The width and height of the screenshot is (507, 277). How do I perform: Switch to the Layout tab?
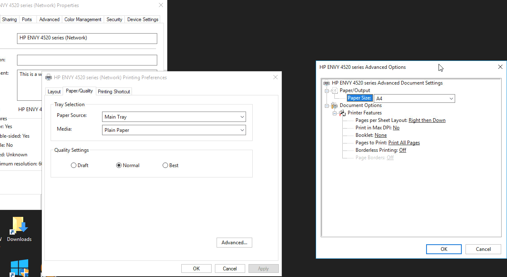[54, 92]
